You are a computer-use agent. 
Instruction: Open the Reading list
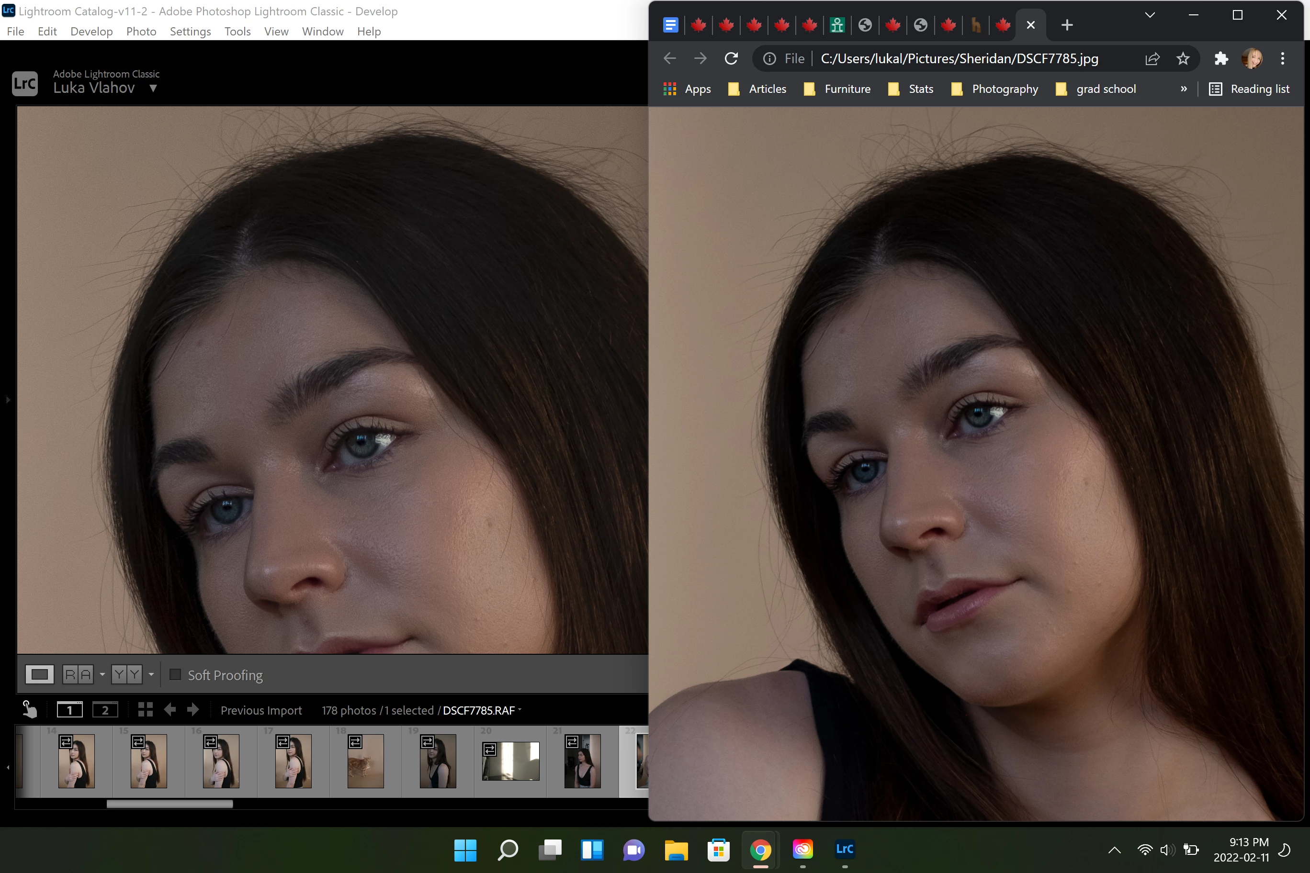pos(1249,89)
